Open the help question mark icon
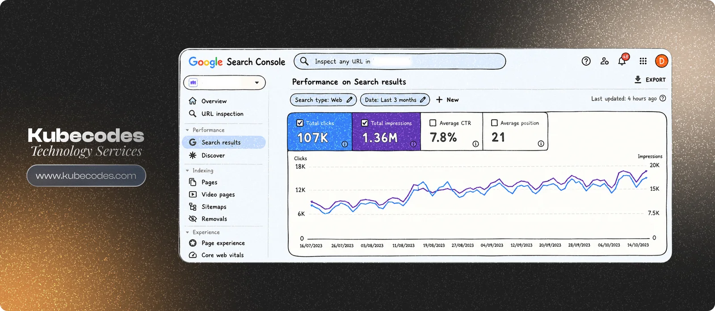 586,61
